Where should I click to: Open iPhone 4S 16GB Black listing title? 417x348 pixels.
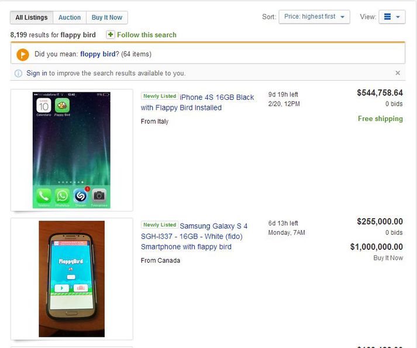pos(197,102)
